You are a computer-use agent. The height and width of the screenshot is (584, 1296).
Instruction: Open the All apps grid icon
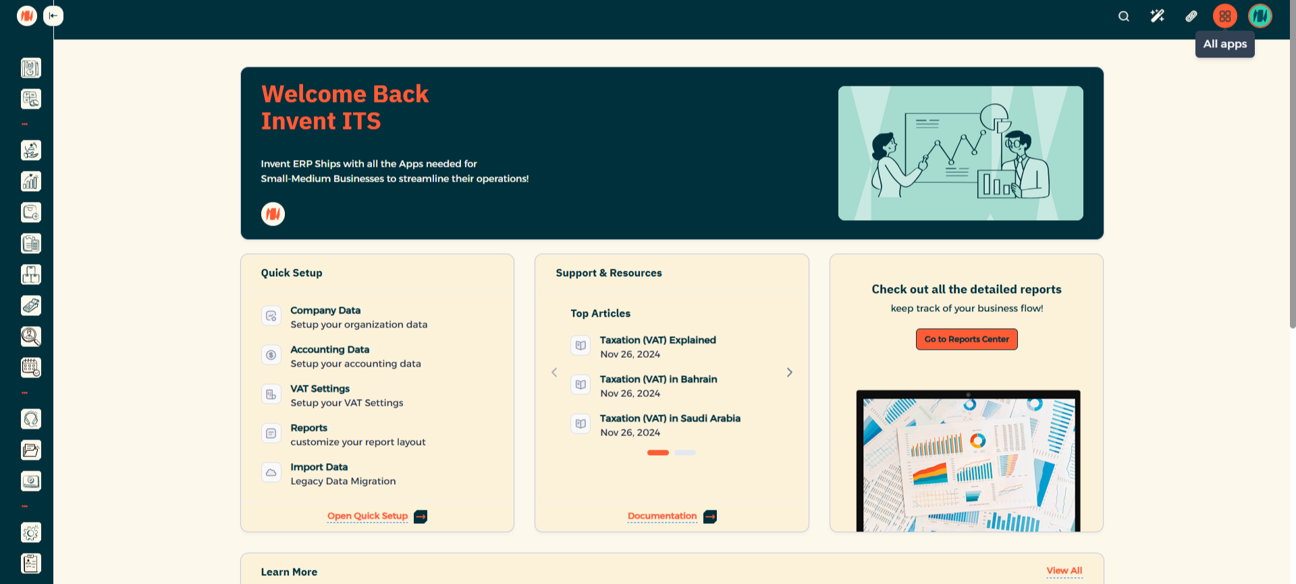1224,16
